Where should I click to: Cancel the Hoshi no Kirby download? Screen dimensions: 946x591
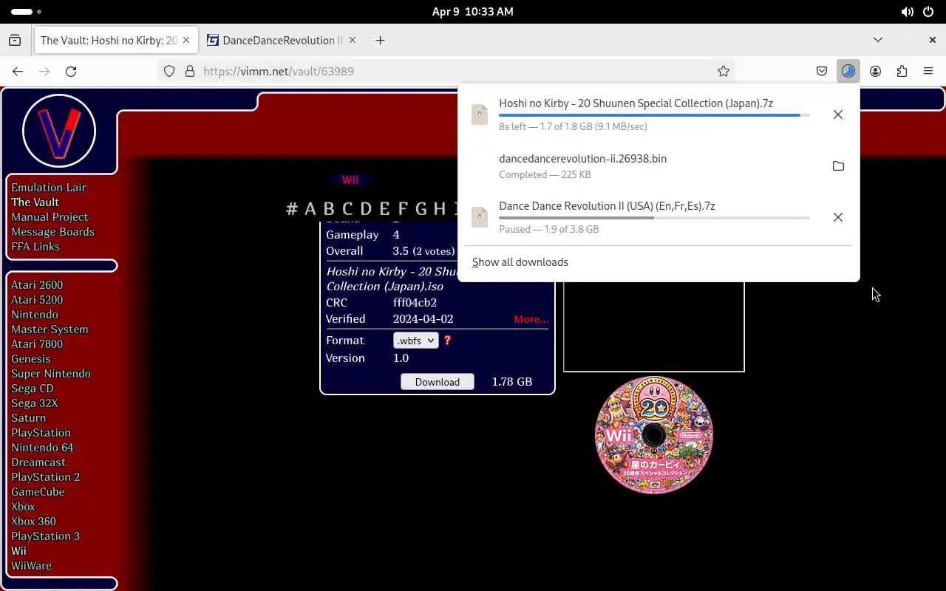click(837, 115)
